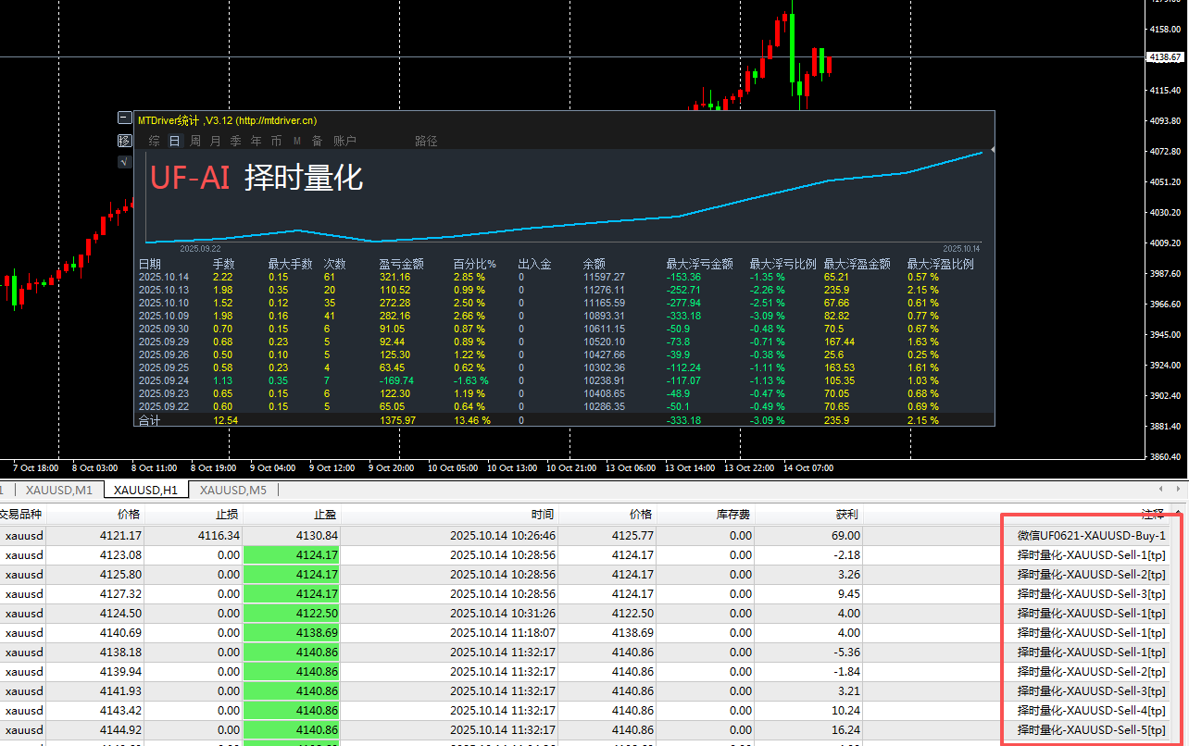
Task: Select the 周 weekly statistics view
Action: pyautogui.click(x=195, y=142)
